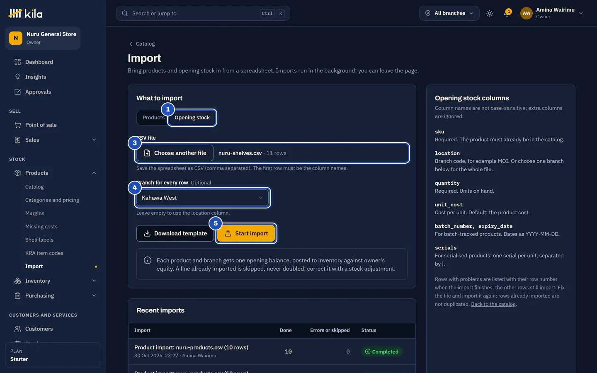Click the info icon in the opening balance note
Viewport: 597px width, 373px height.
click(x=147, y=260)
